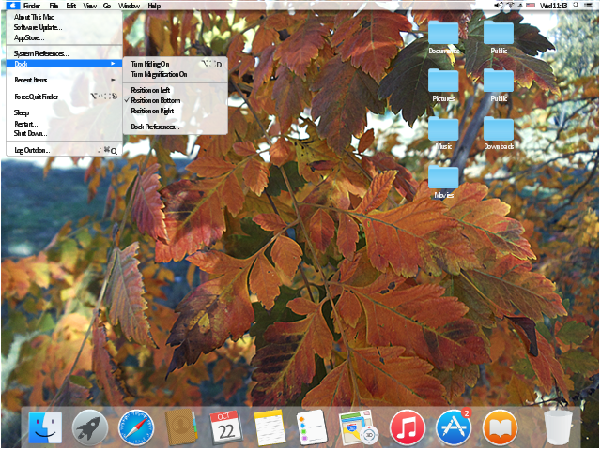
Task: Choose System Preferences from Apple menu
Action: (x=41, y=53)
